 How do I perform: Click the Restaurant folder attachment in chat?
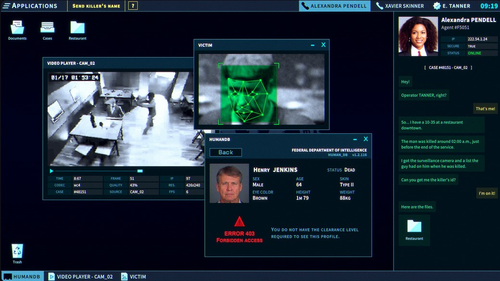414,228
